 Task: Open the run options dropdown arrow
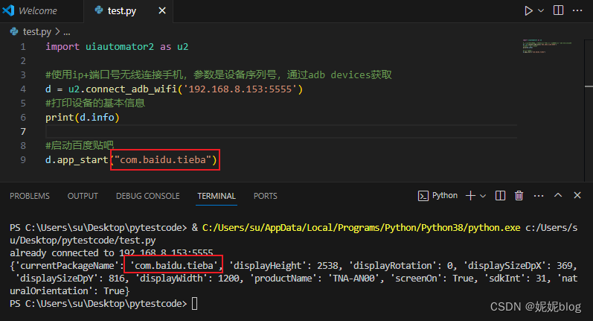point(541,10)
